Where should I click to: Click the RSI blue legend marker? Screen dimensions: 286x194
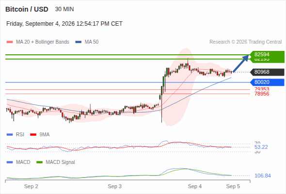pyautogui.click(x=10, y=135)
